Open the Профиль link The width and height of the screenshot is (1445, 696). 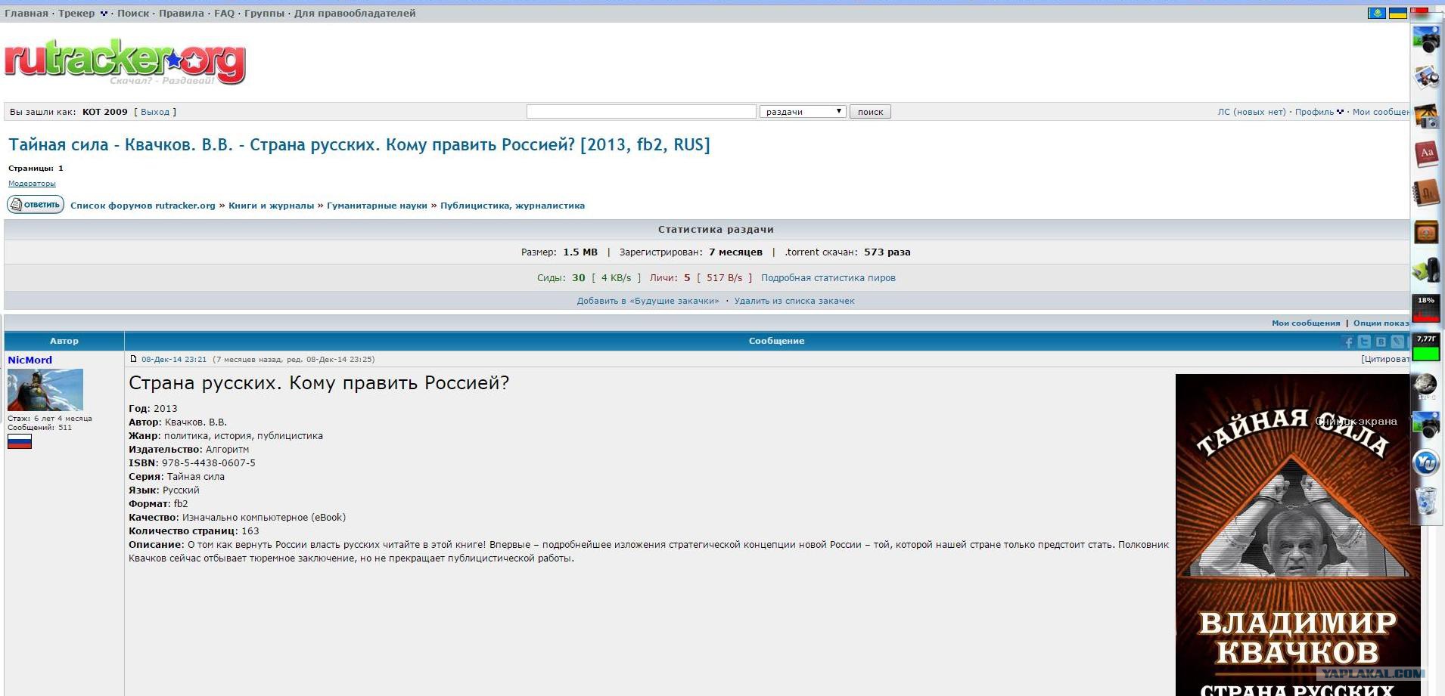[1314, 112]
